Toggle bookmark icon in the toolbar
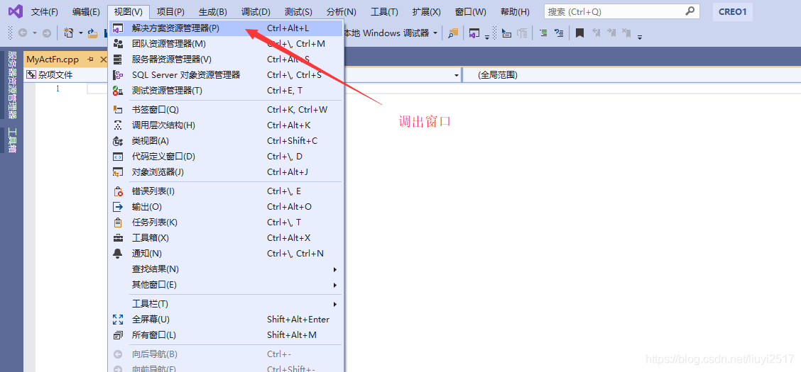Screen dimensions: 801x372 pyautogui.click(x=579, y=33)
